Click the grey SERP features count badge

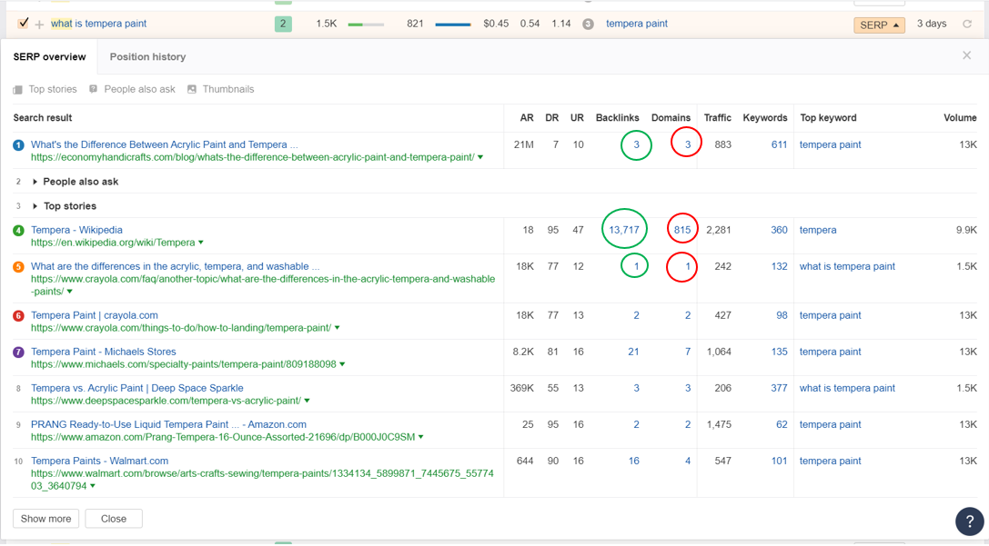coord(588,24)
